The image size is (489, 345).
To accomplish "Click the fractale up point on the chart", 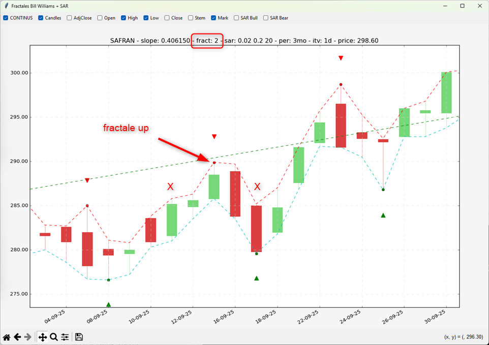I will coord(214,163).
